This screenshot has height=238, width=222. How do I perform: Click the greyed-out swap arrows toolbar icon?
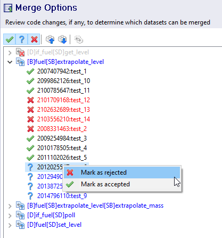click(x=79, y=39)
